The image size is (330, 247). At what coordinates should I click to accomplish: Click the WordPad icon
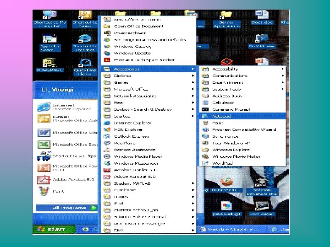click(x=205, y=163)
